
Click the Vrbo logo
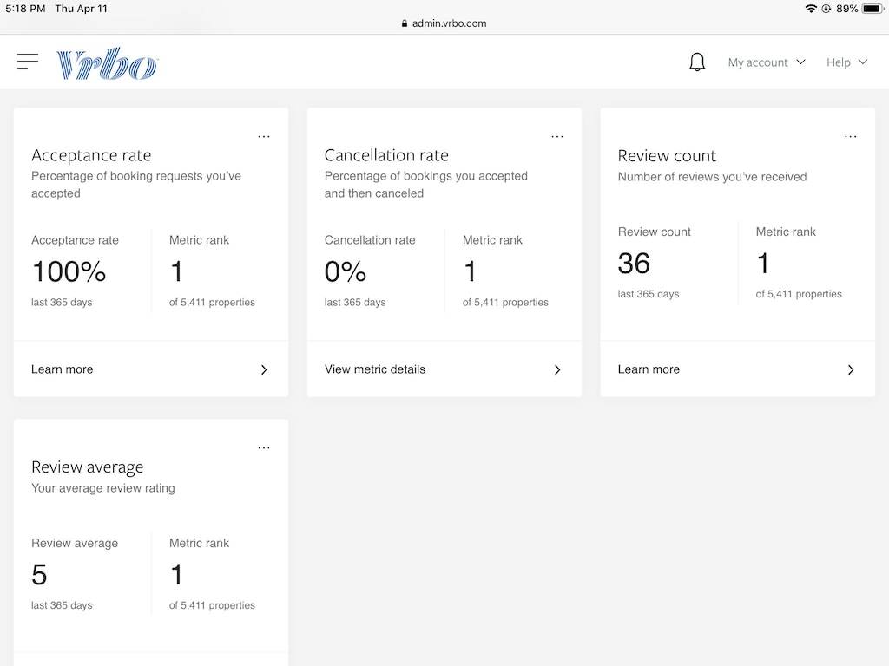[107, 63]
